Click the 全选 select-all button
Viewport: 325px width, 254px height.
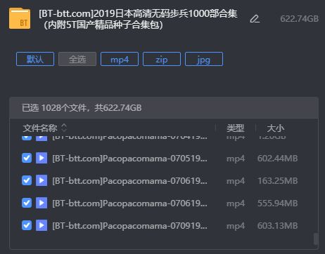[77, 59]
